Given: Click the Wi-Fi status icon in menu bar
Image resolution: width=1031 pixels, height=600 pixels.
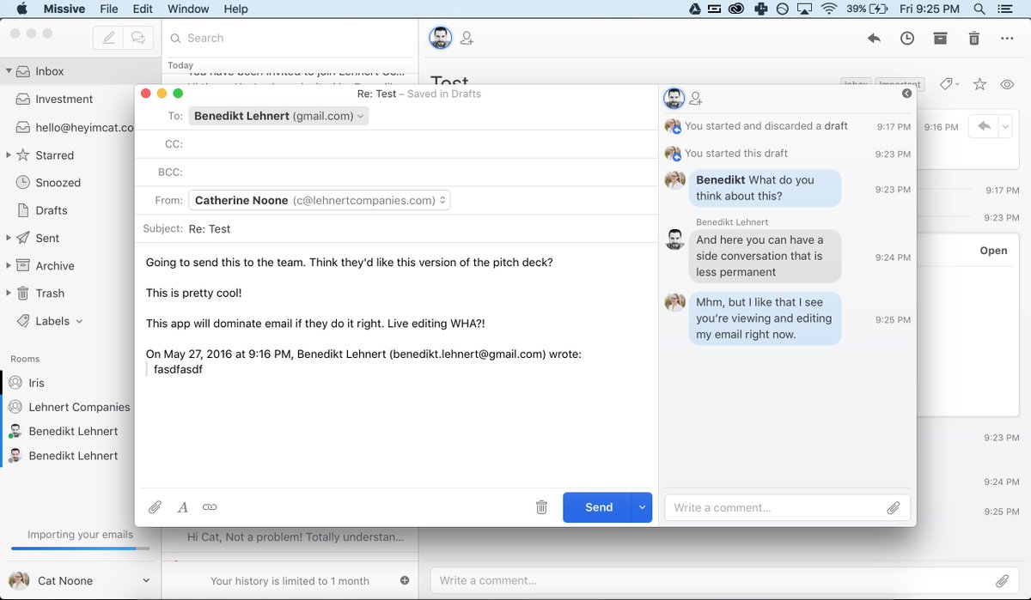Looking at the screenshot, I should (829, 9).
